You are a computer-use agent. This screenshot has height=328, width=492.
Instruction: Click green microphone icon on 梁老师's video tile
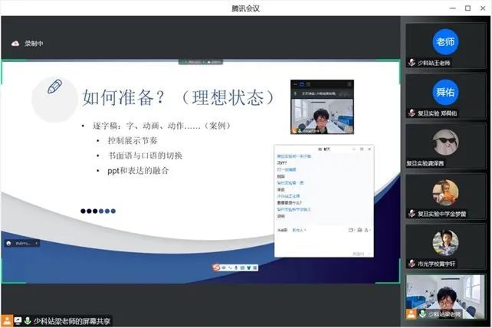click(x=423, y=313)
